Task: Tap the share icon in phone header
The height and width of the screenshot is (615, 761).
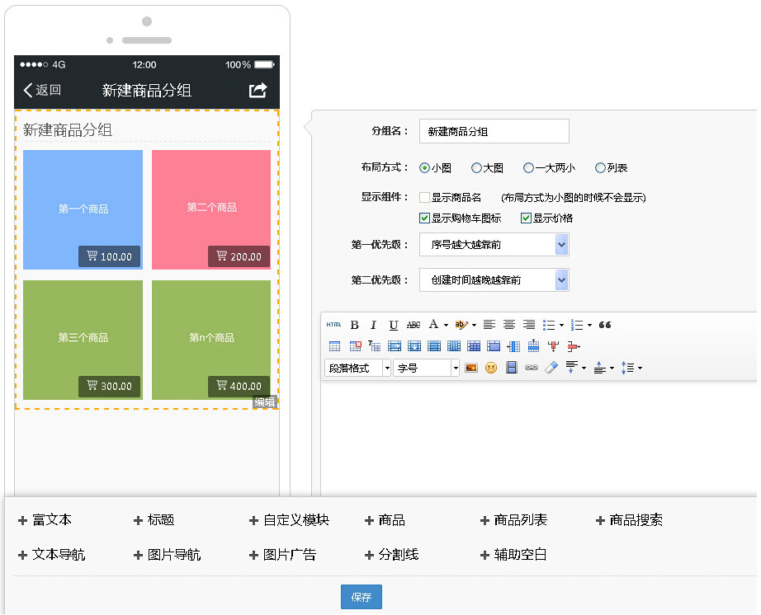Action: pyautogui.click(x=258, y=90)
